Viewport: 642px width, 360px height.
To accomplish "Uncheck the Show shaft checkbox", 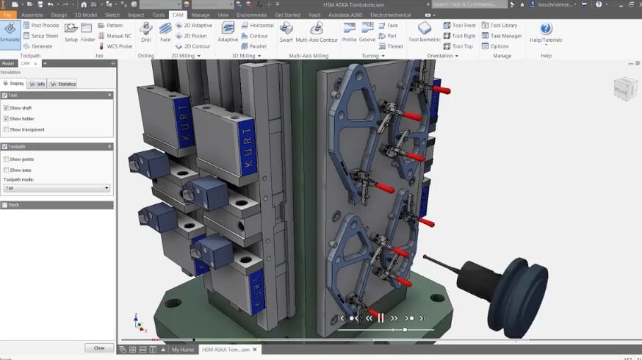I will point(7,108).
